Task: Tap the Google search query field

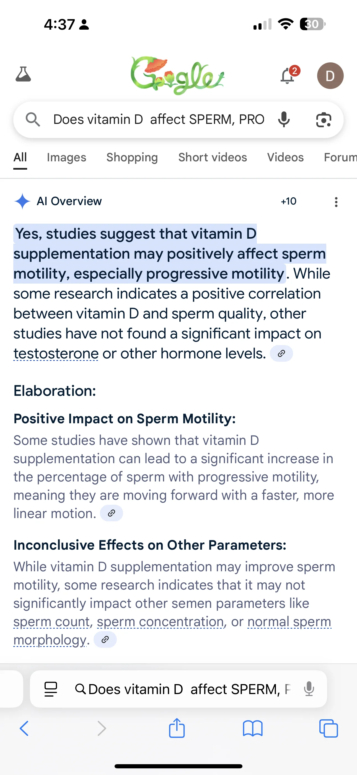Action: 159,119
